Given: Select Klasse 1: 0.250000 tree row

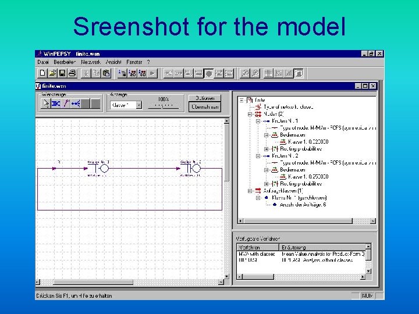Looking at the screenshot, I should point(308,177).
